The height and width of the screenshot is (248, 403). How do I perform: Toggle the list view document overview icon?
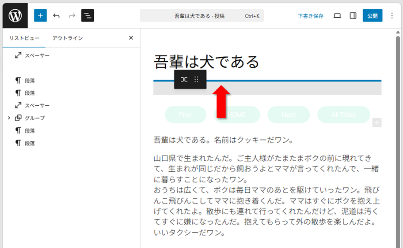[87, 16]
